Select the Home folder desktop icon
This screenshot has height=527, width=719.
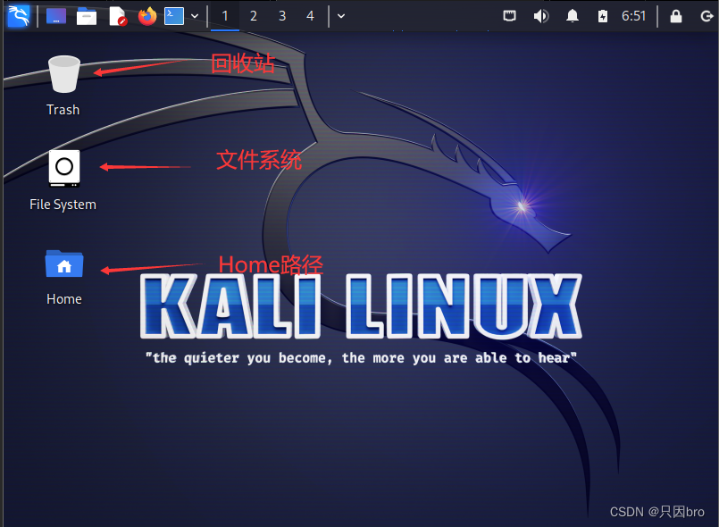(x=64, y=263)
